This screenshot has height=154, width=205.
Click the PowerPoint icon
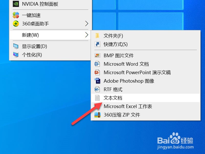click(x=97, y=72)
